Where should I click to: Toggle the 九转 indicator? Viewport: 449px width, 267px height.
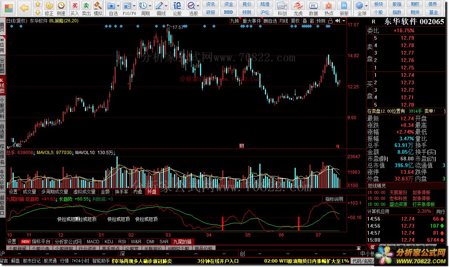[x=235, y=21]
